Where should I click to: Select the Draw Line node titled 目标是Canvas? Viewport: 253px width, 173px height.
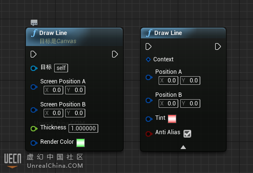(x=53, y=33)
